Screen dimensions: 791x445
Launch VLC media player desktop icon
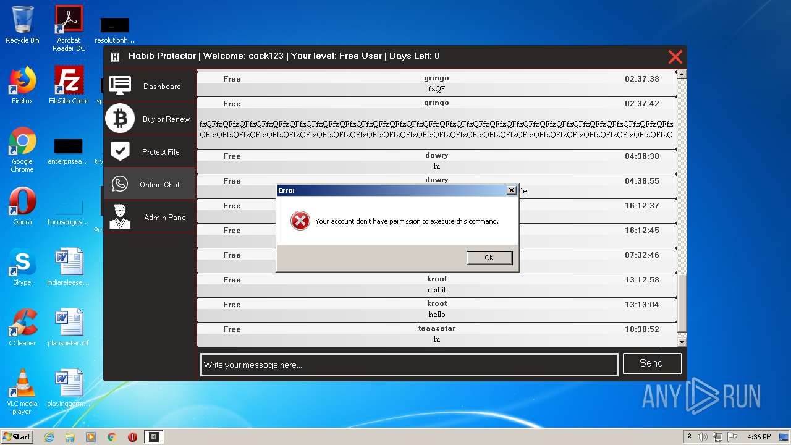click(x=22, y=392)
